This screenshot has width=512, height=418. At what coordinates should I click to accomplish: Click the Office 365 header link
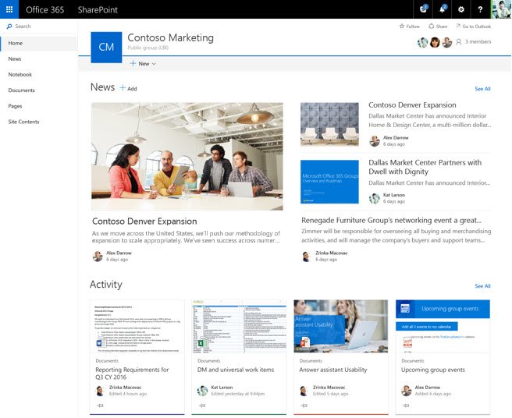coord(44,9)
